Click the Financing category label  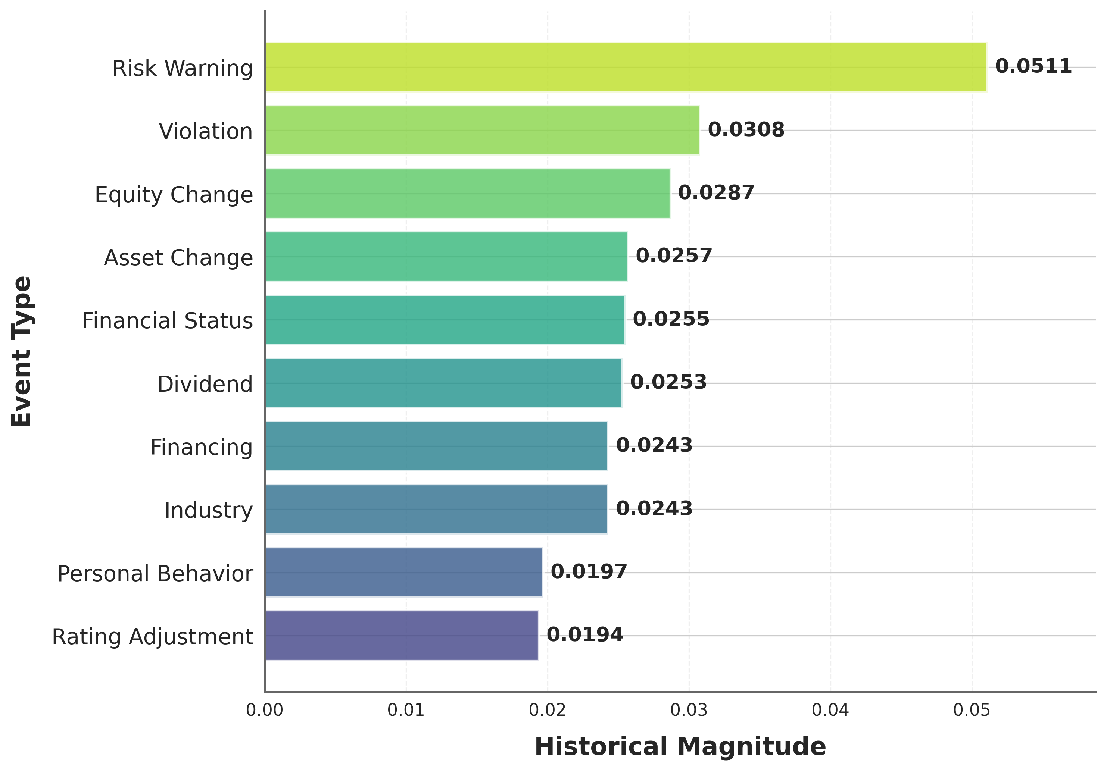coord(202,447)
